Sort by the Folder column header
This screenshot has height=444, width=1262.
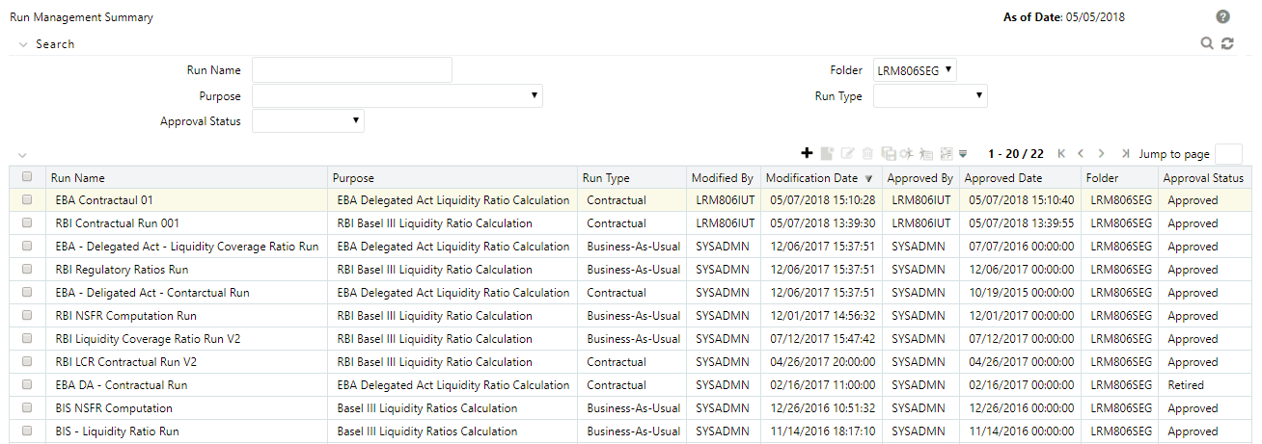pyautogui.click(x=1102, y=178)
